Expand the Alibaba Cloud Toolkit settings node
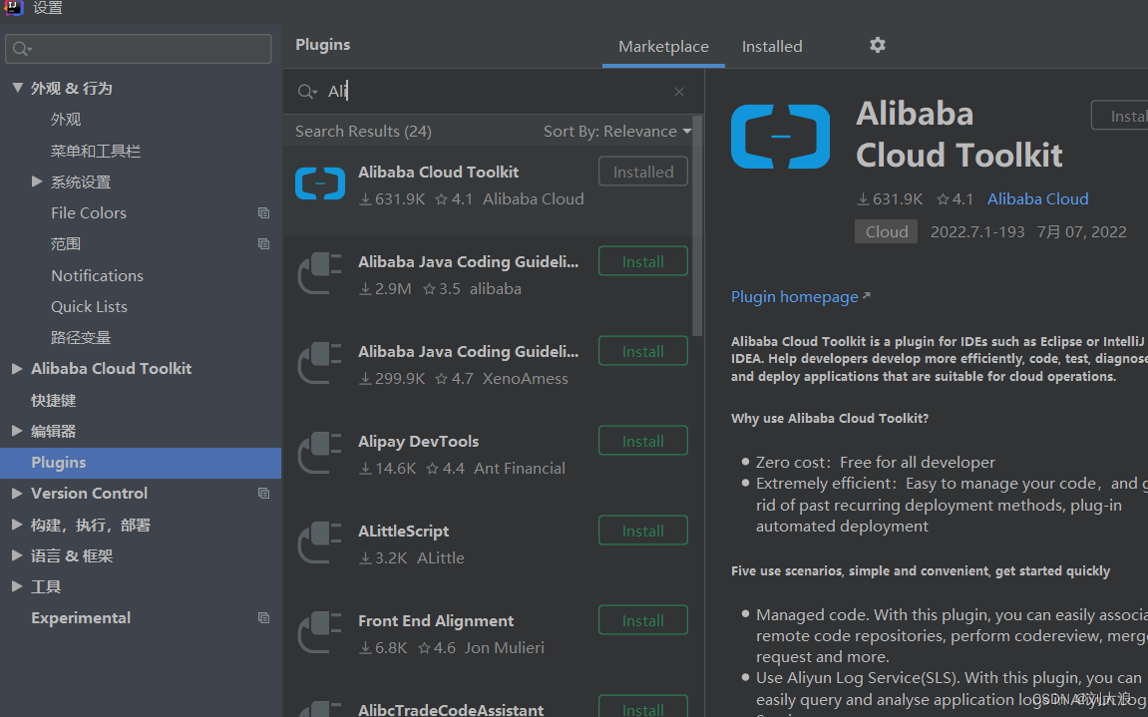 17,368
